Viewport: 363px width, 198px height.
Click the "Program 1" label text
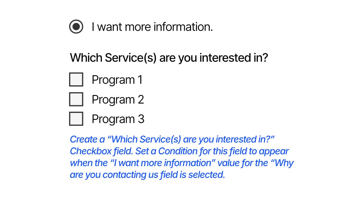(x=117, y=80)
